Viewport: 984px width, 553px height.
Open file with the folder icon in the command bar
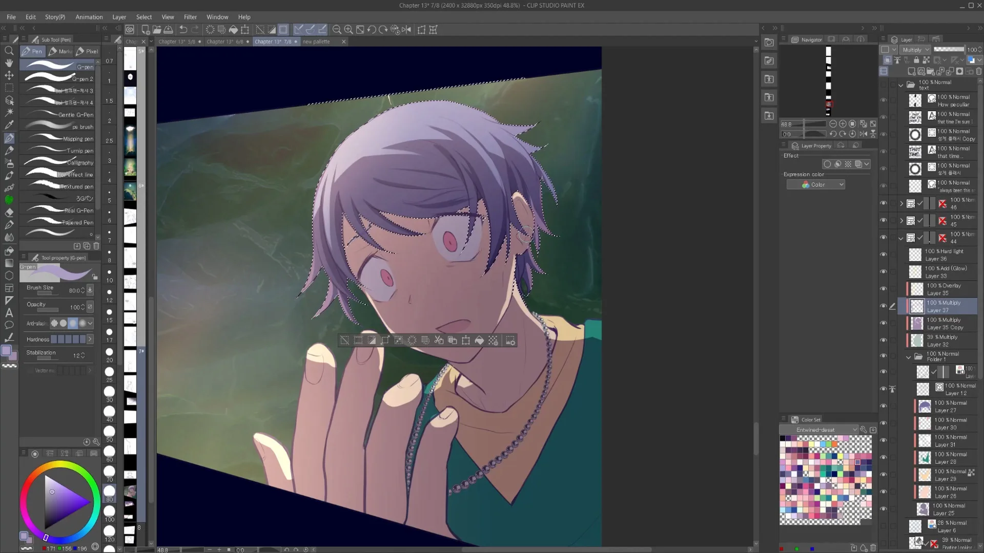[x=157, y=30]
